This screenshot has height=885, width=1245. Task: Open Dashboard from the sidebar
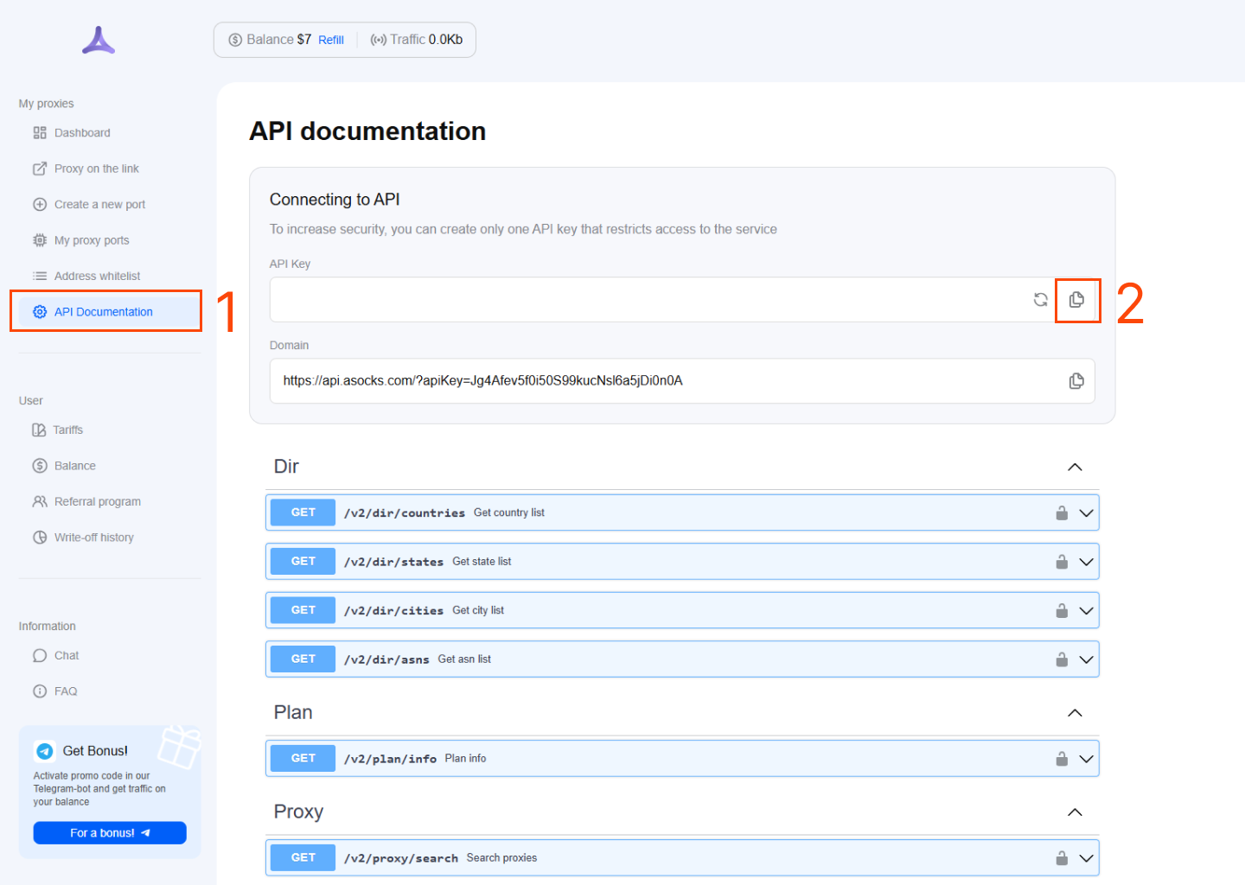click(82, 133)
